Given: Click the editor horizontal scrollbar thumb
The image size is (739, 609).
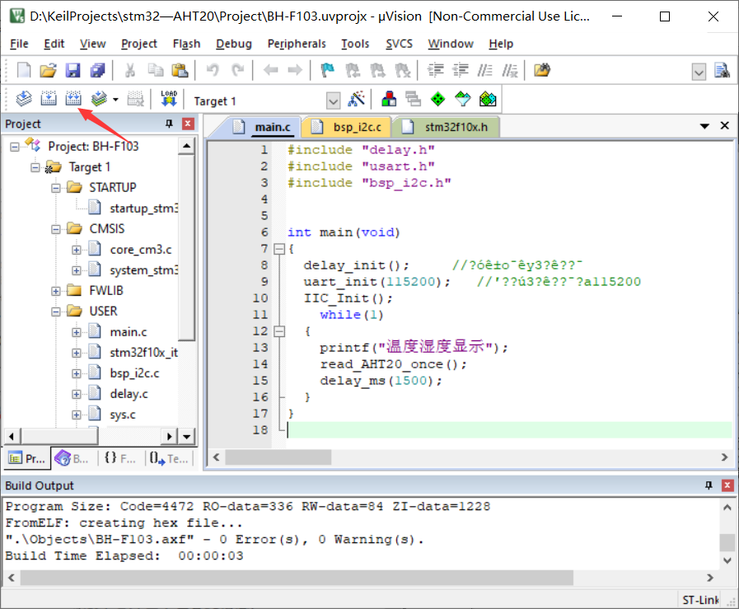Looking at the screenshot, I should 278,457.
